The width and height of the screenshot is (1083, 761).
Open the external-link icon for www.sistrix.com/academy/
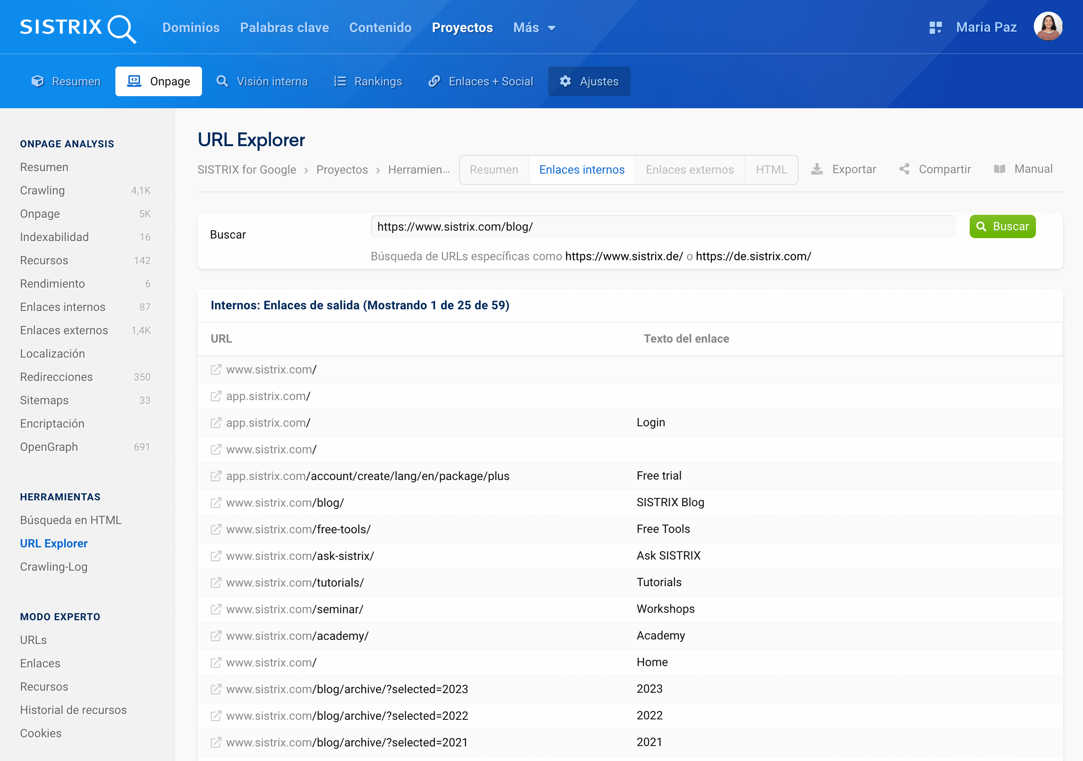216,636
